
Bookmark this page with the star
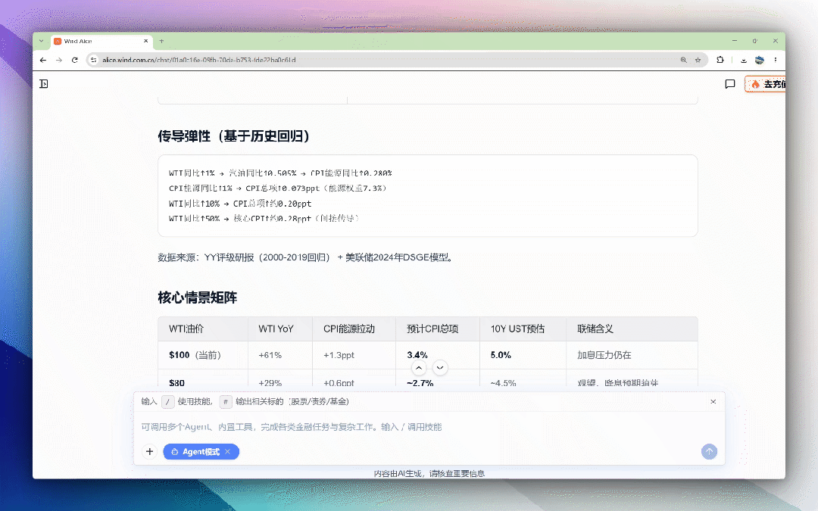click(x=698, y=60)
